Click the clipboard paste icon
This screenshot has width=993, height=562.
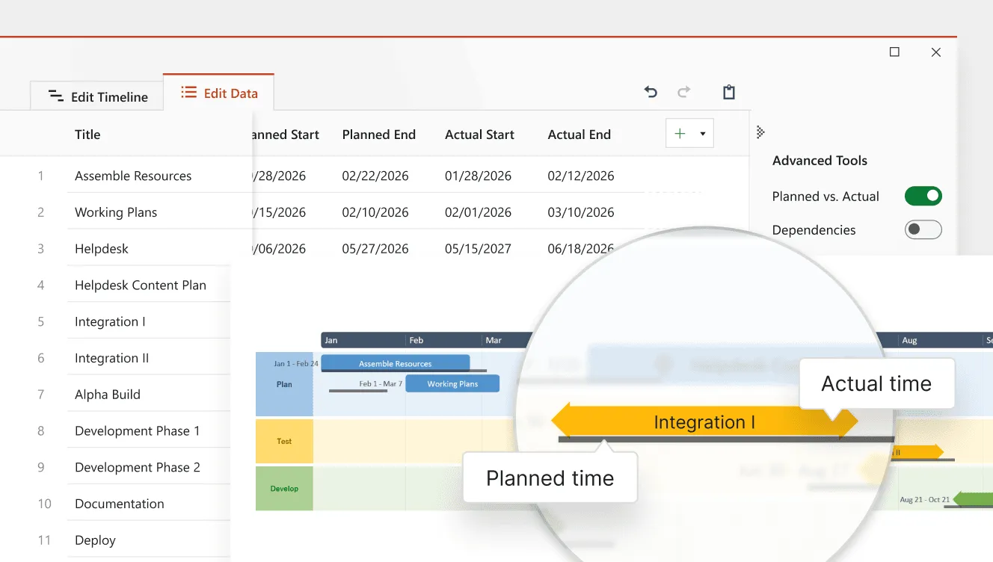(x=729, y=92)
